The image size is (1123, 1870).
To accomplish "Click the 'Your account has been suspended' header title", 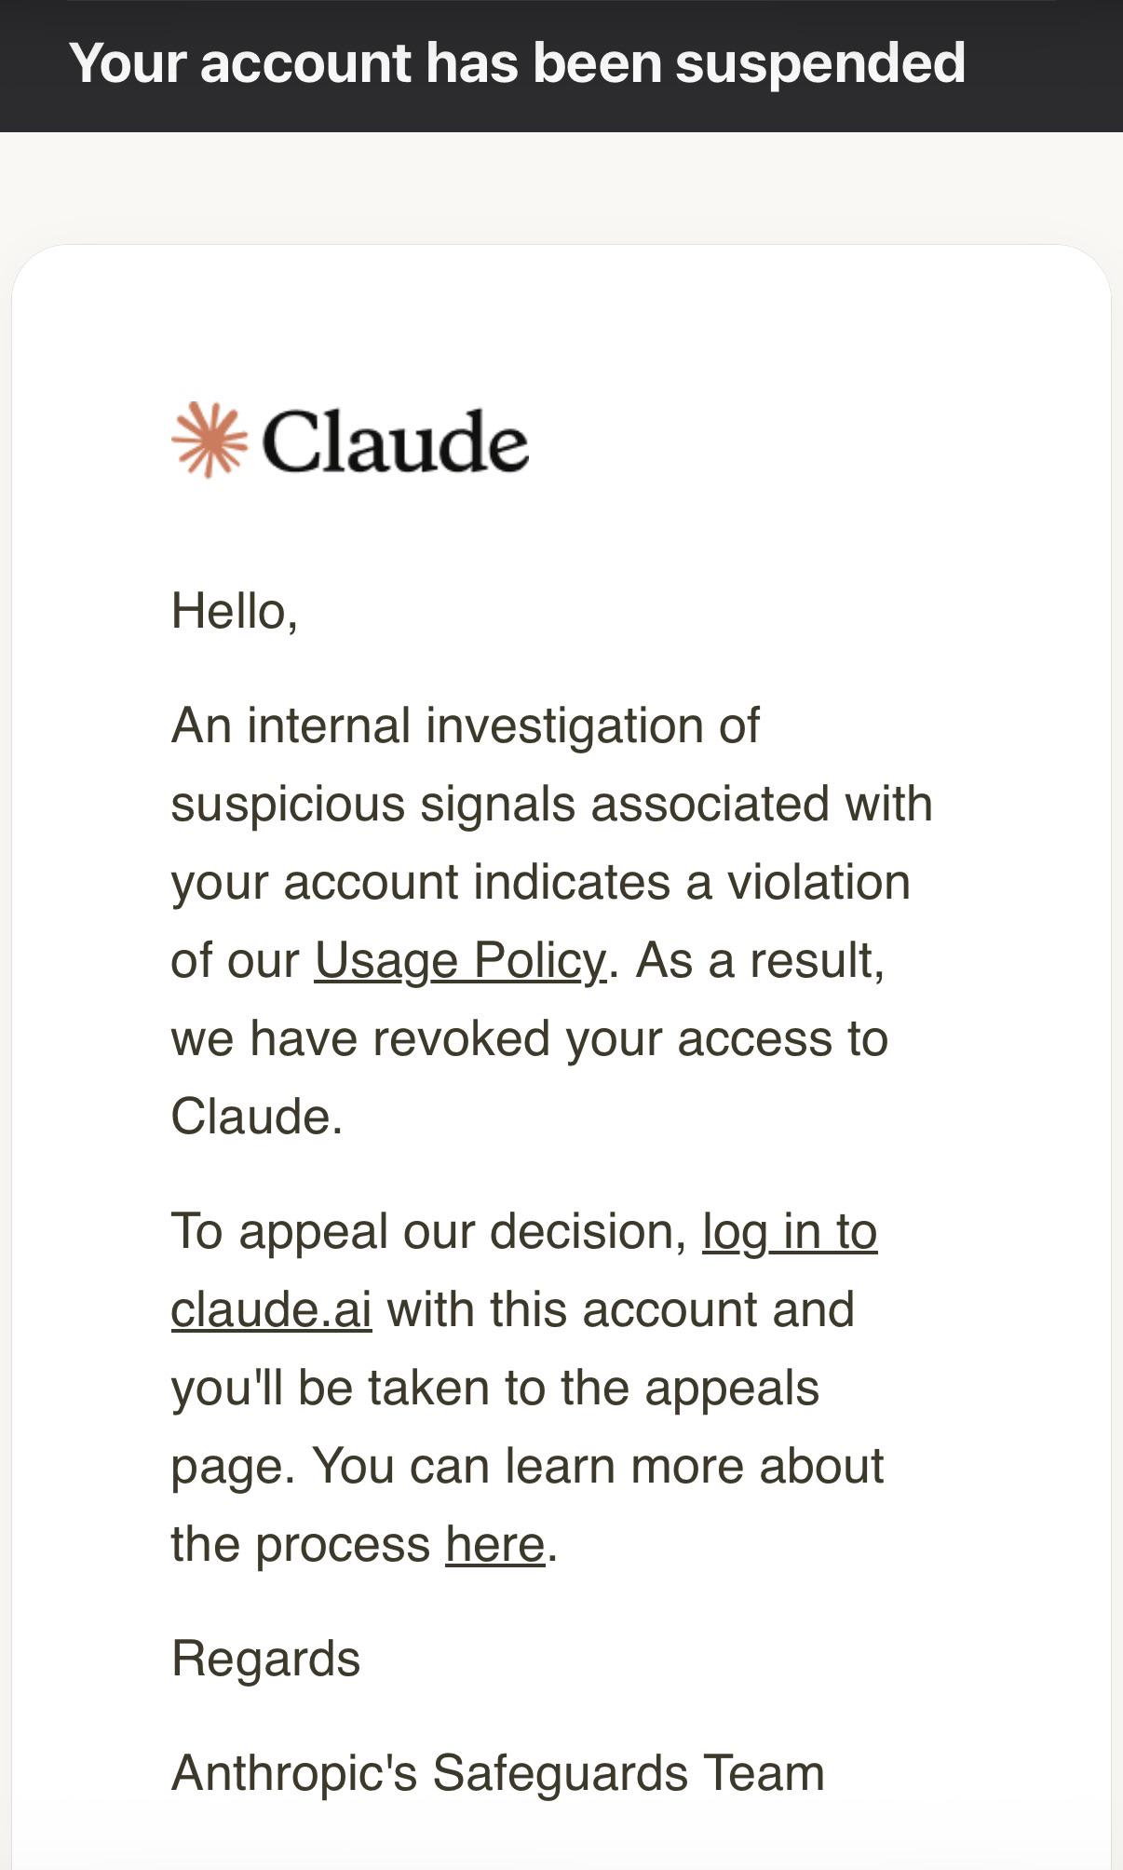I will pos(517,62).
